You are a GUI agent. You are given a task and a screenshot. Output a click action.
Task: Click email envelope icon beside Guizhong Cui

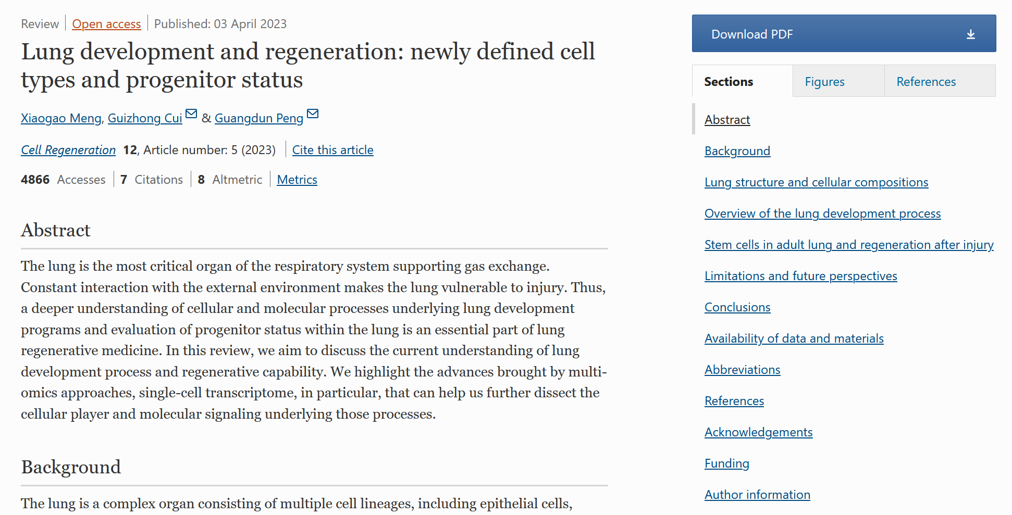click(191, 114)
